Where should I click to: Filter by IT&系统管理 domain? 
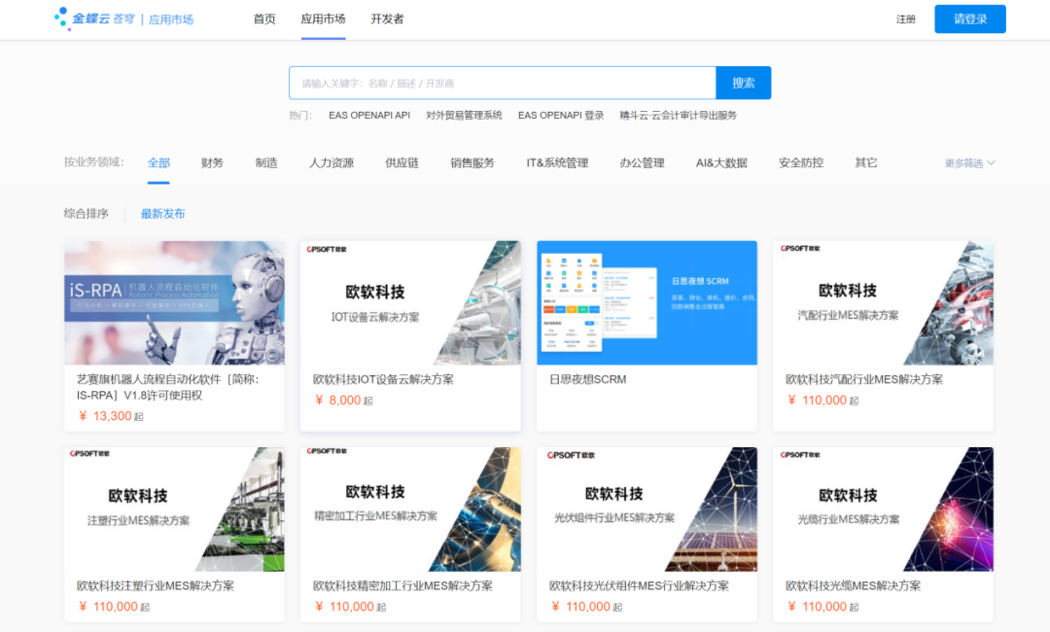[557, 162]
